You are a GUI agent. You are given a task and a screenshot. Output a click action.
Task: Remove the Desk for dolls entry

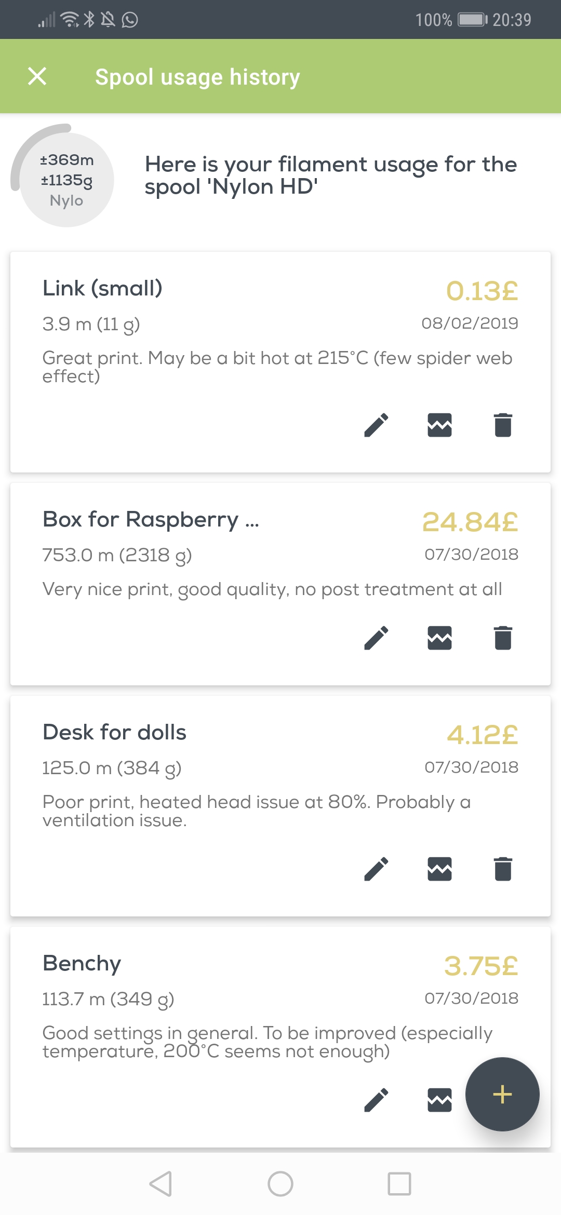pos(503,869)
